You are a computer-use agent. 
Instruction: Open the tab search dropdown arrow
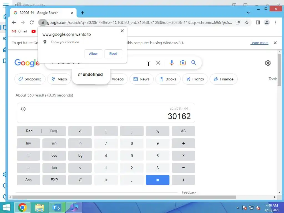point(248,13)
